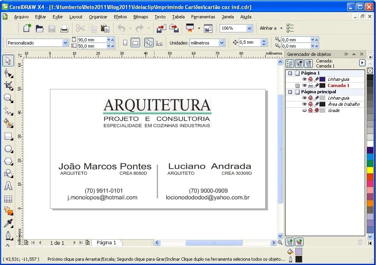Select the Polygon tool
Viewport: 376px width, 265px height.
9,161
